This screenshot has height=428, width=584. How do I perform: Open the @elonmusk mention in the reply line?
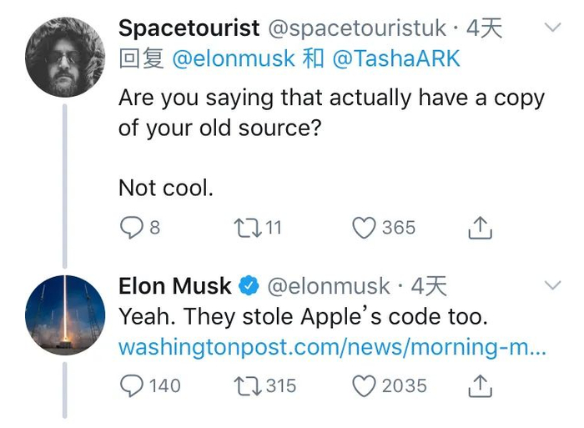(234, 59)
